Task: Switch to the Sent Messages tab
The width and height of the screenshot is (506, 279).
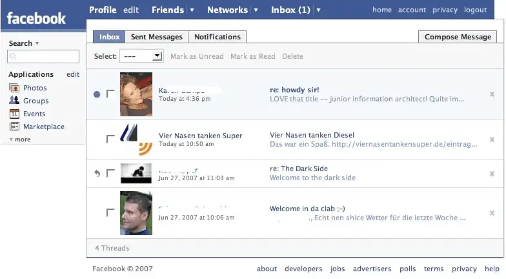Action: coord(157,37)
